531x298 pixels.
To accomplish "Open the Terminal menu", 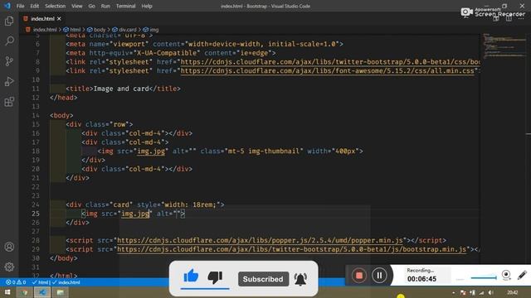I will tap(125, 6).
